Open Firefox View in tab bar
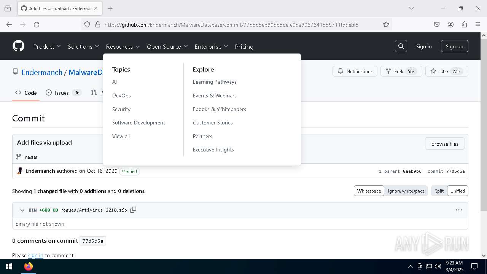This screenshot has height=274, width=487. click(x=8, y=8)
